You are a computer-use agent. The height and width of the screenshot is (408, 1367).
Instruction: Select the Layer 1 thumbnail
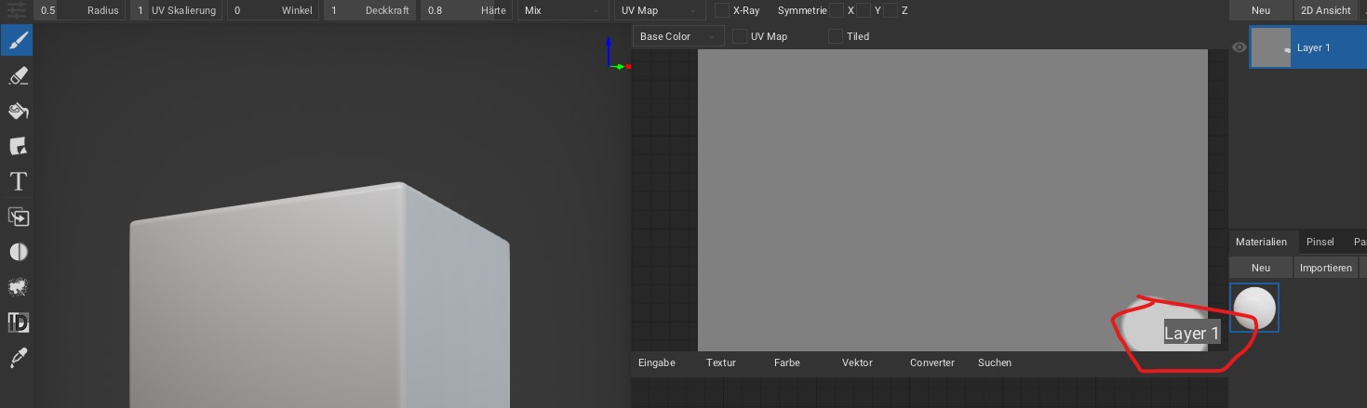pos(1270,47)
